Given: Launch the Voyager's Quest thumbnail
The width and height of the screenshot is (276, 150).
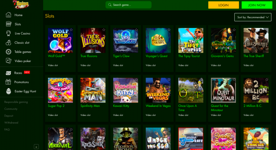Looking at the screenshot, I should pyautogui.click(x=158, y=40).
